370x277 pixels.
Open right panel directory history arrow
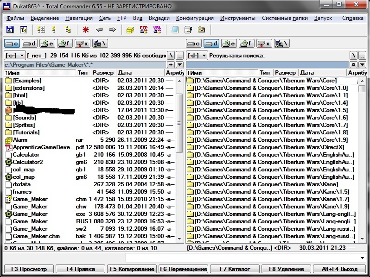362,64
